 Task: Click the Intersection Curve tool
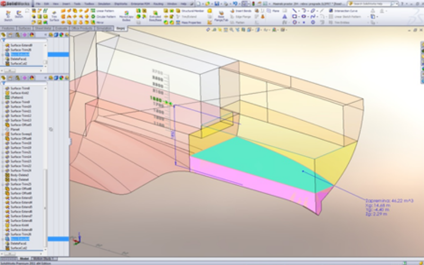tap(343, 10)
